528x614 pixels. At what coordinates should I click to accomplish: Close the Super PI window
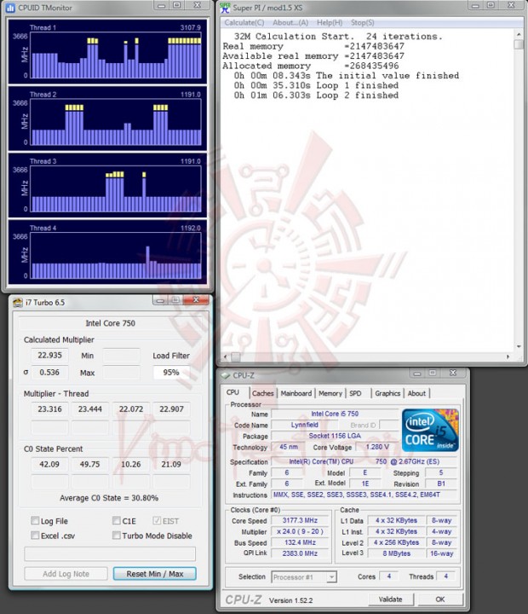point(511,5)
